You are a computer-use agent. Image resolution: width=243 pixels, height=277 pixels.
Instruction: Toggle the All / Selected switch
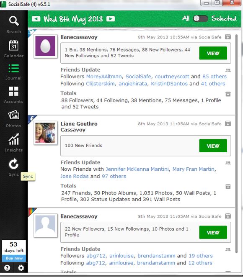point(200,18)
